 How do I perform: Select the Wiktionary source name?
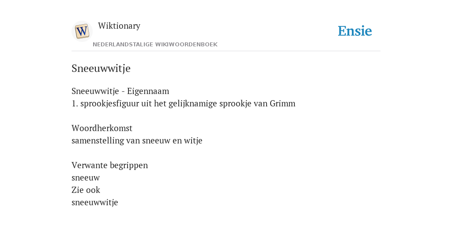pyautogui.click(x=119, y=26)
